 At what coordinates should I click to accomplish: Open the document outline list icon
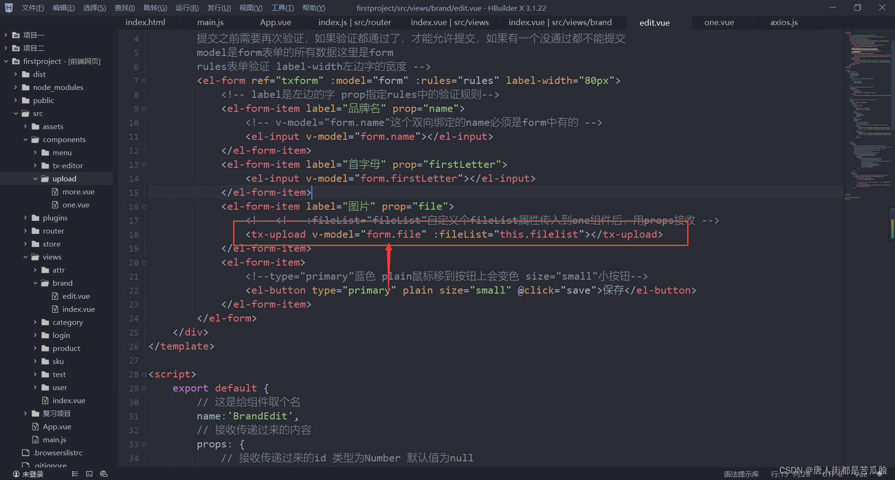[75, 474]
